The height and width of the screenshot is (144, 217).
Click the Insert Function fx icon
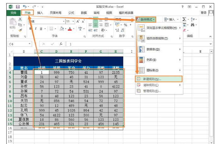click(60, 44)
